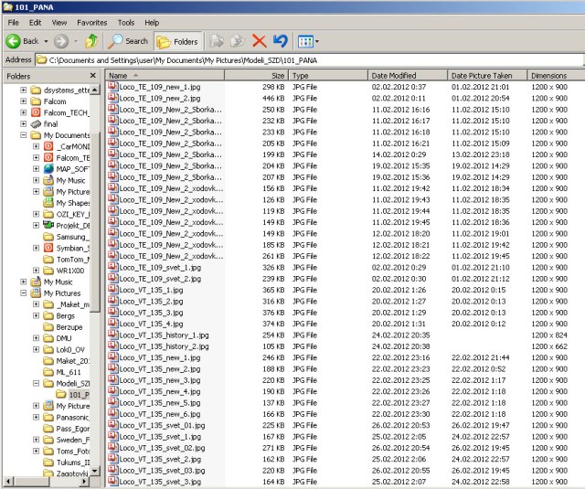This screenshot has width=585, height=489.
Task: Click the blue Undo arrow icon
Action: coord(280,41)
